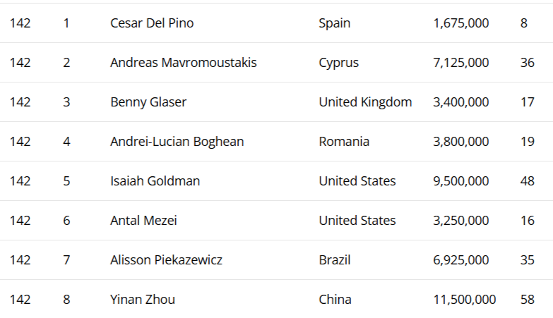Select the China country cell
Viewport: 553px width, 318px height.
click(335, 300)
